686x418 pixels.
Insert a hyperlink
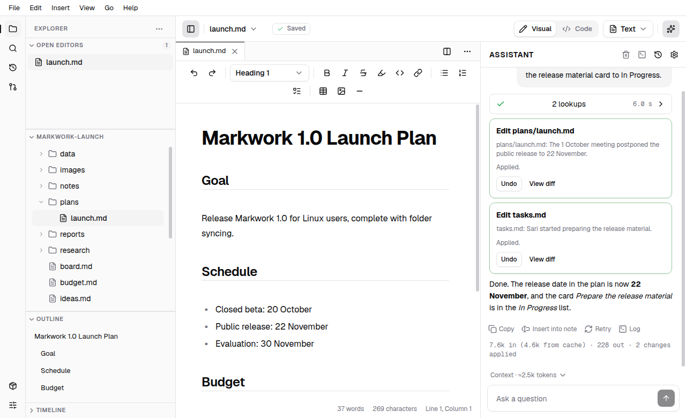[418, 73]
